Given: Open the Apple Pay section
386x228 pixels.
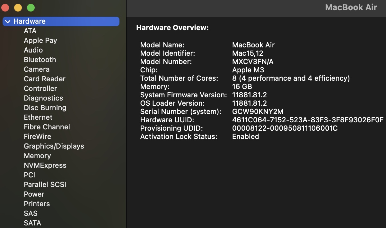Looking at the screenshot, I should coord(40,40).
